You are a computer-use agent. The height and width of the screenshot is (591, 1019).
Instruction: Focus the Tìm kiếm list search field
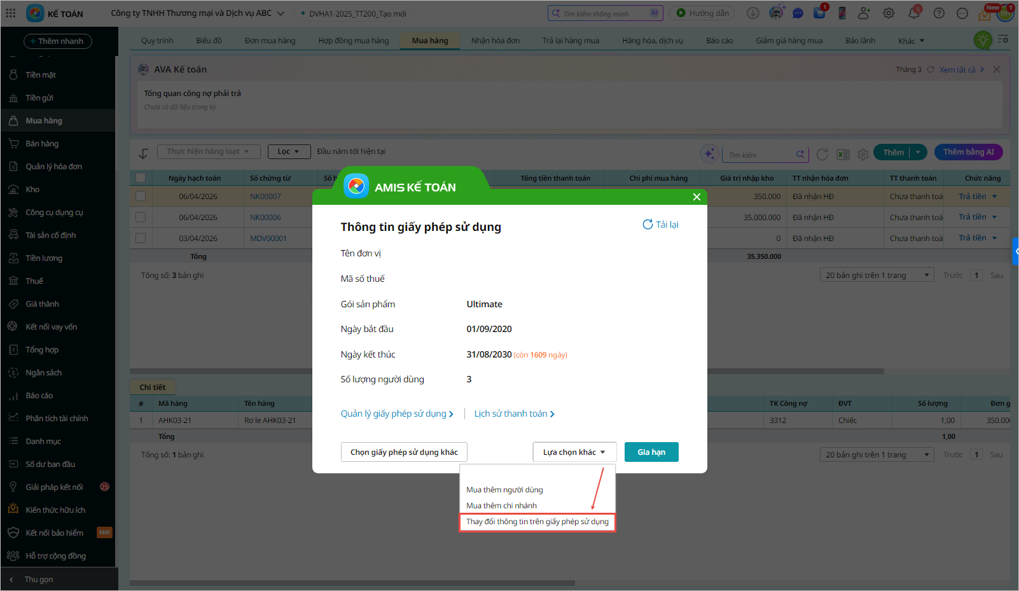765,155
